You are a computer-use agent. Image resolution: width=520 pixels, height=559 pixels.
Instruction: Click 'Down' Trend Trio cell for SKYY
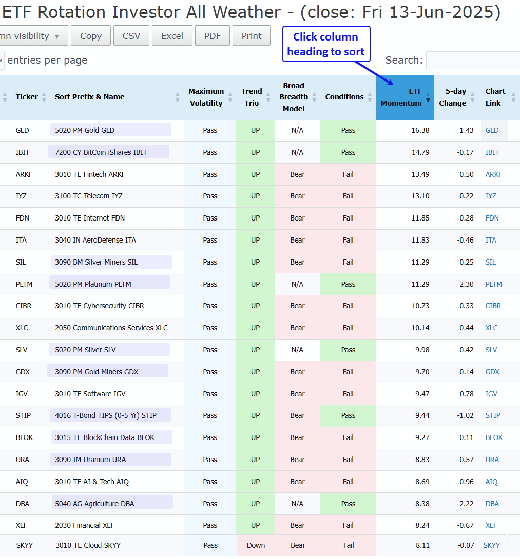click(256, 546)
